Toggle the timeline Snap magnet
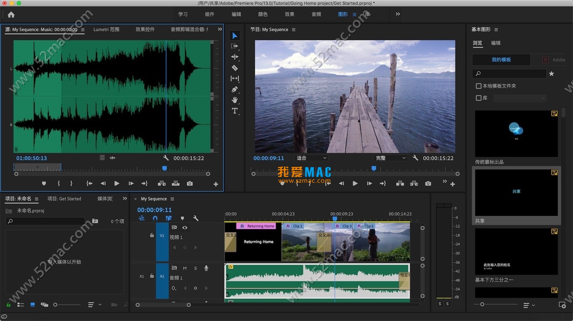The image size is (573, 321). click(155, 218)
